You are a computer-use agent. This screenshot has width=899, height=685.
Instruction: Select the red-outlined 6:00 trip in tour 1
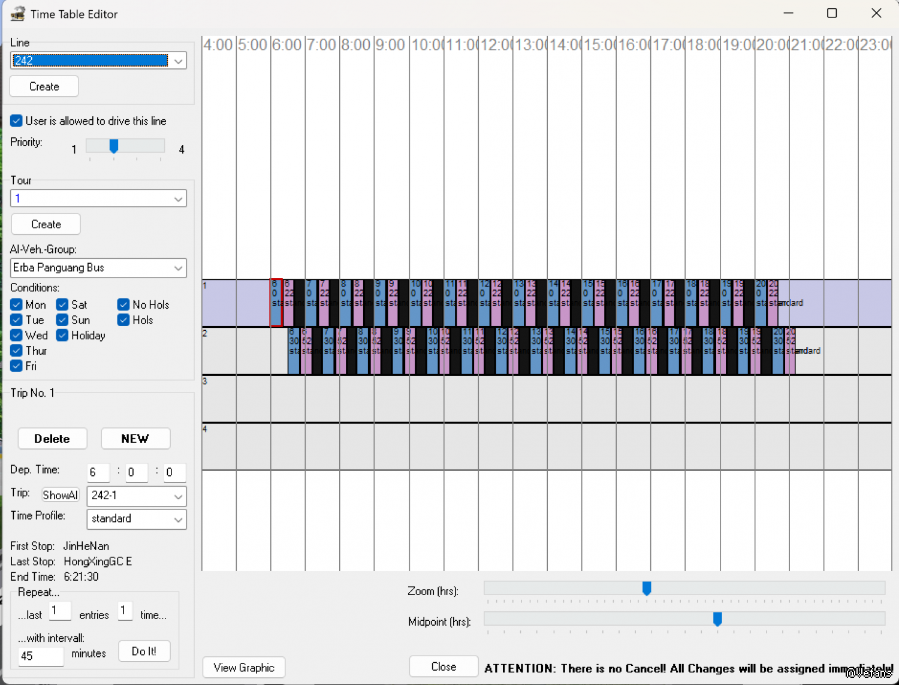(x=276, y=303)
